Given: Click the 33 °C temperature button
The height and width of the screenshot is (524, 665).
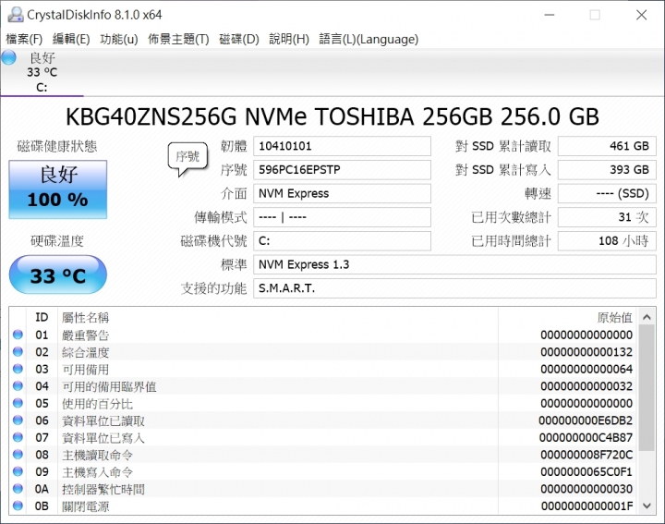Looking at the screenshot, I should (57, 274).
